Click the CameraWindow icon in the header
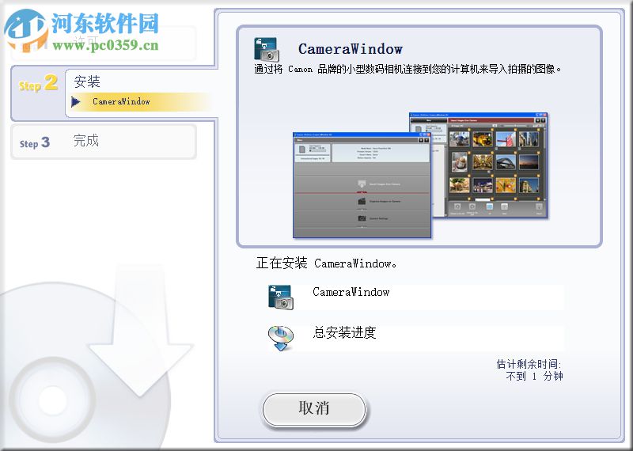Viewport: 633px width, 451px height. [267, 49]
